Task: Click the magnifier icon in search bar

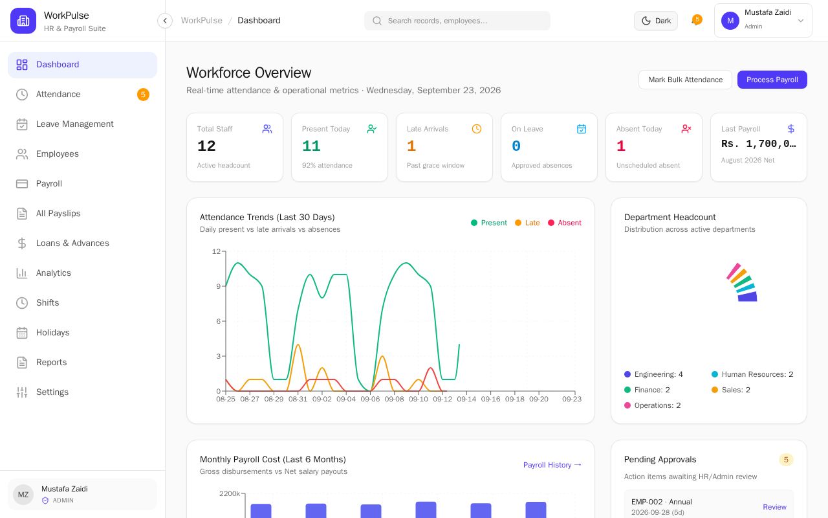Action: pos(377,21)
